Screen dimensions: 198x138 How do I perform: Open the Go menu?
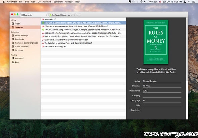coord(39,2)
